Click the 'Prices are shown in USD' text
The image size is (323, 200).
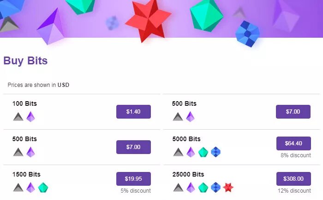point(38,85)
